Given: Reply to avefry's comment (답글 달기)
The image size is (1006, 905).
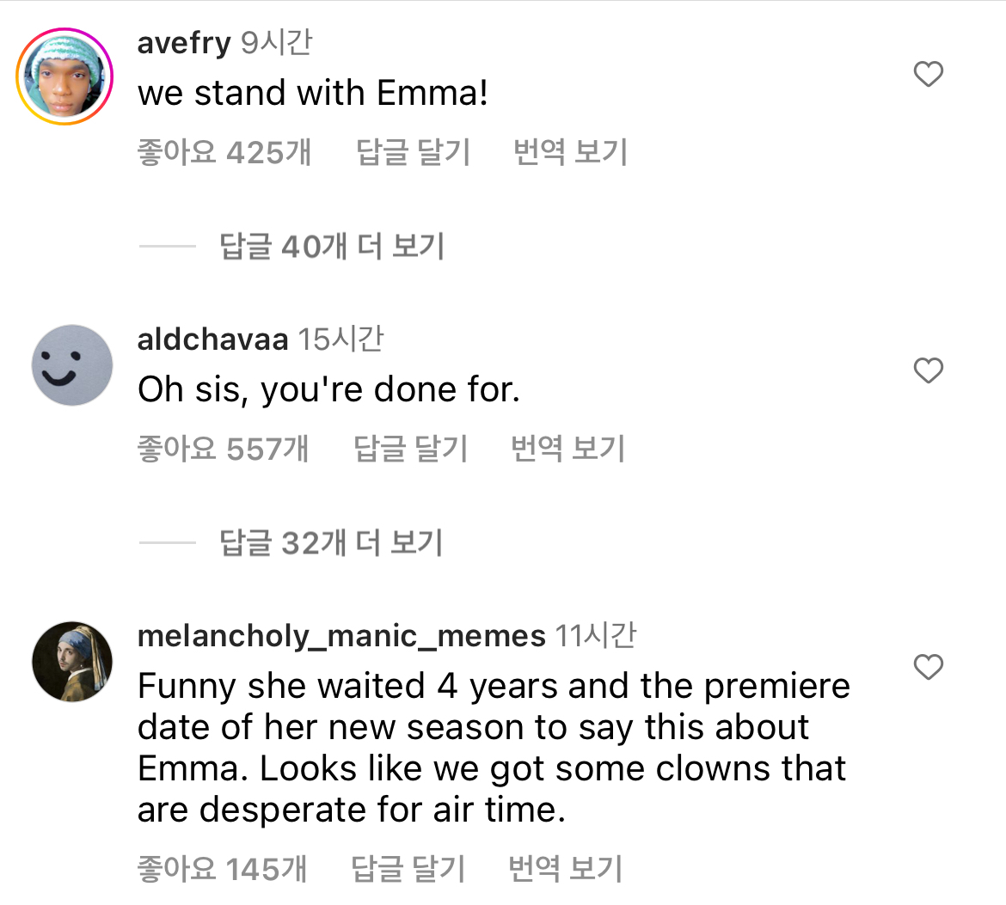Looking at the screenshot, I should 413,152.
